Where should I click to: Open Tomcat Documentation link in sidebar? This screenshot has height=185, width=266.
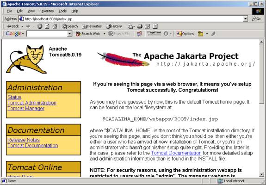tap(33, 146)
